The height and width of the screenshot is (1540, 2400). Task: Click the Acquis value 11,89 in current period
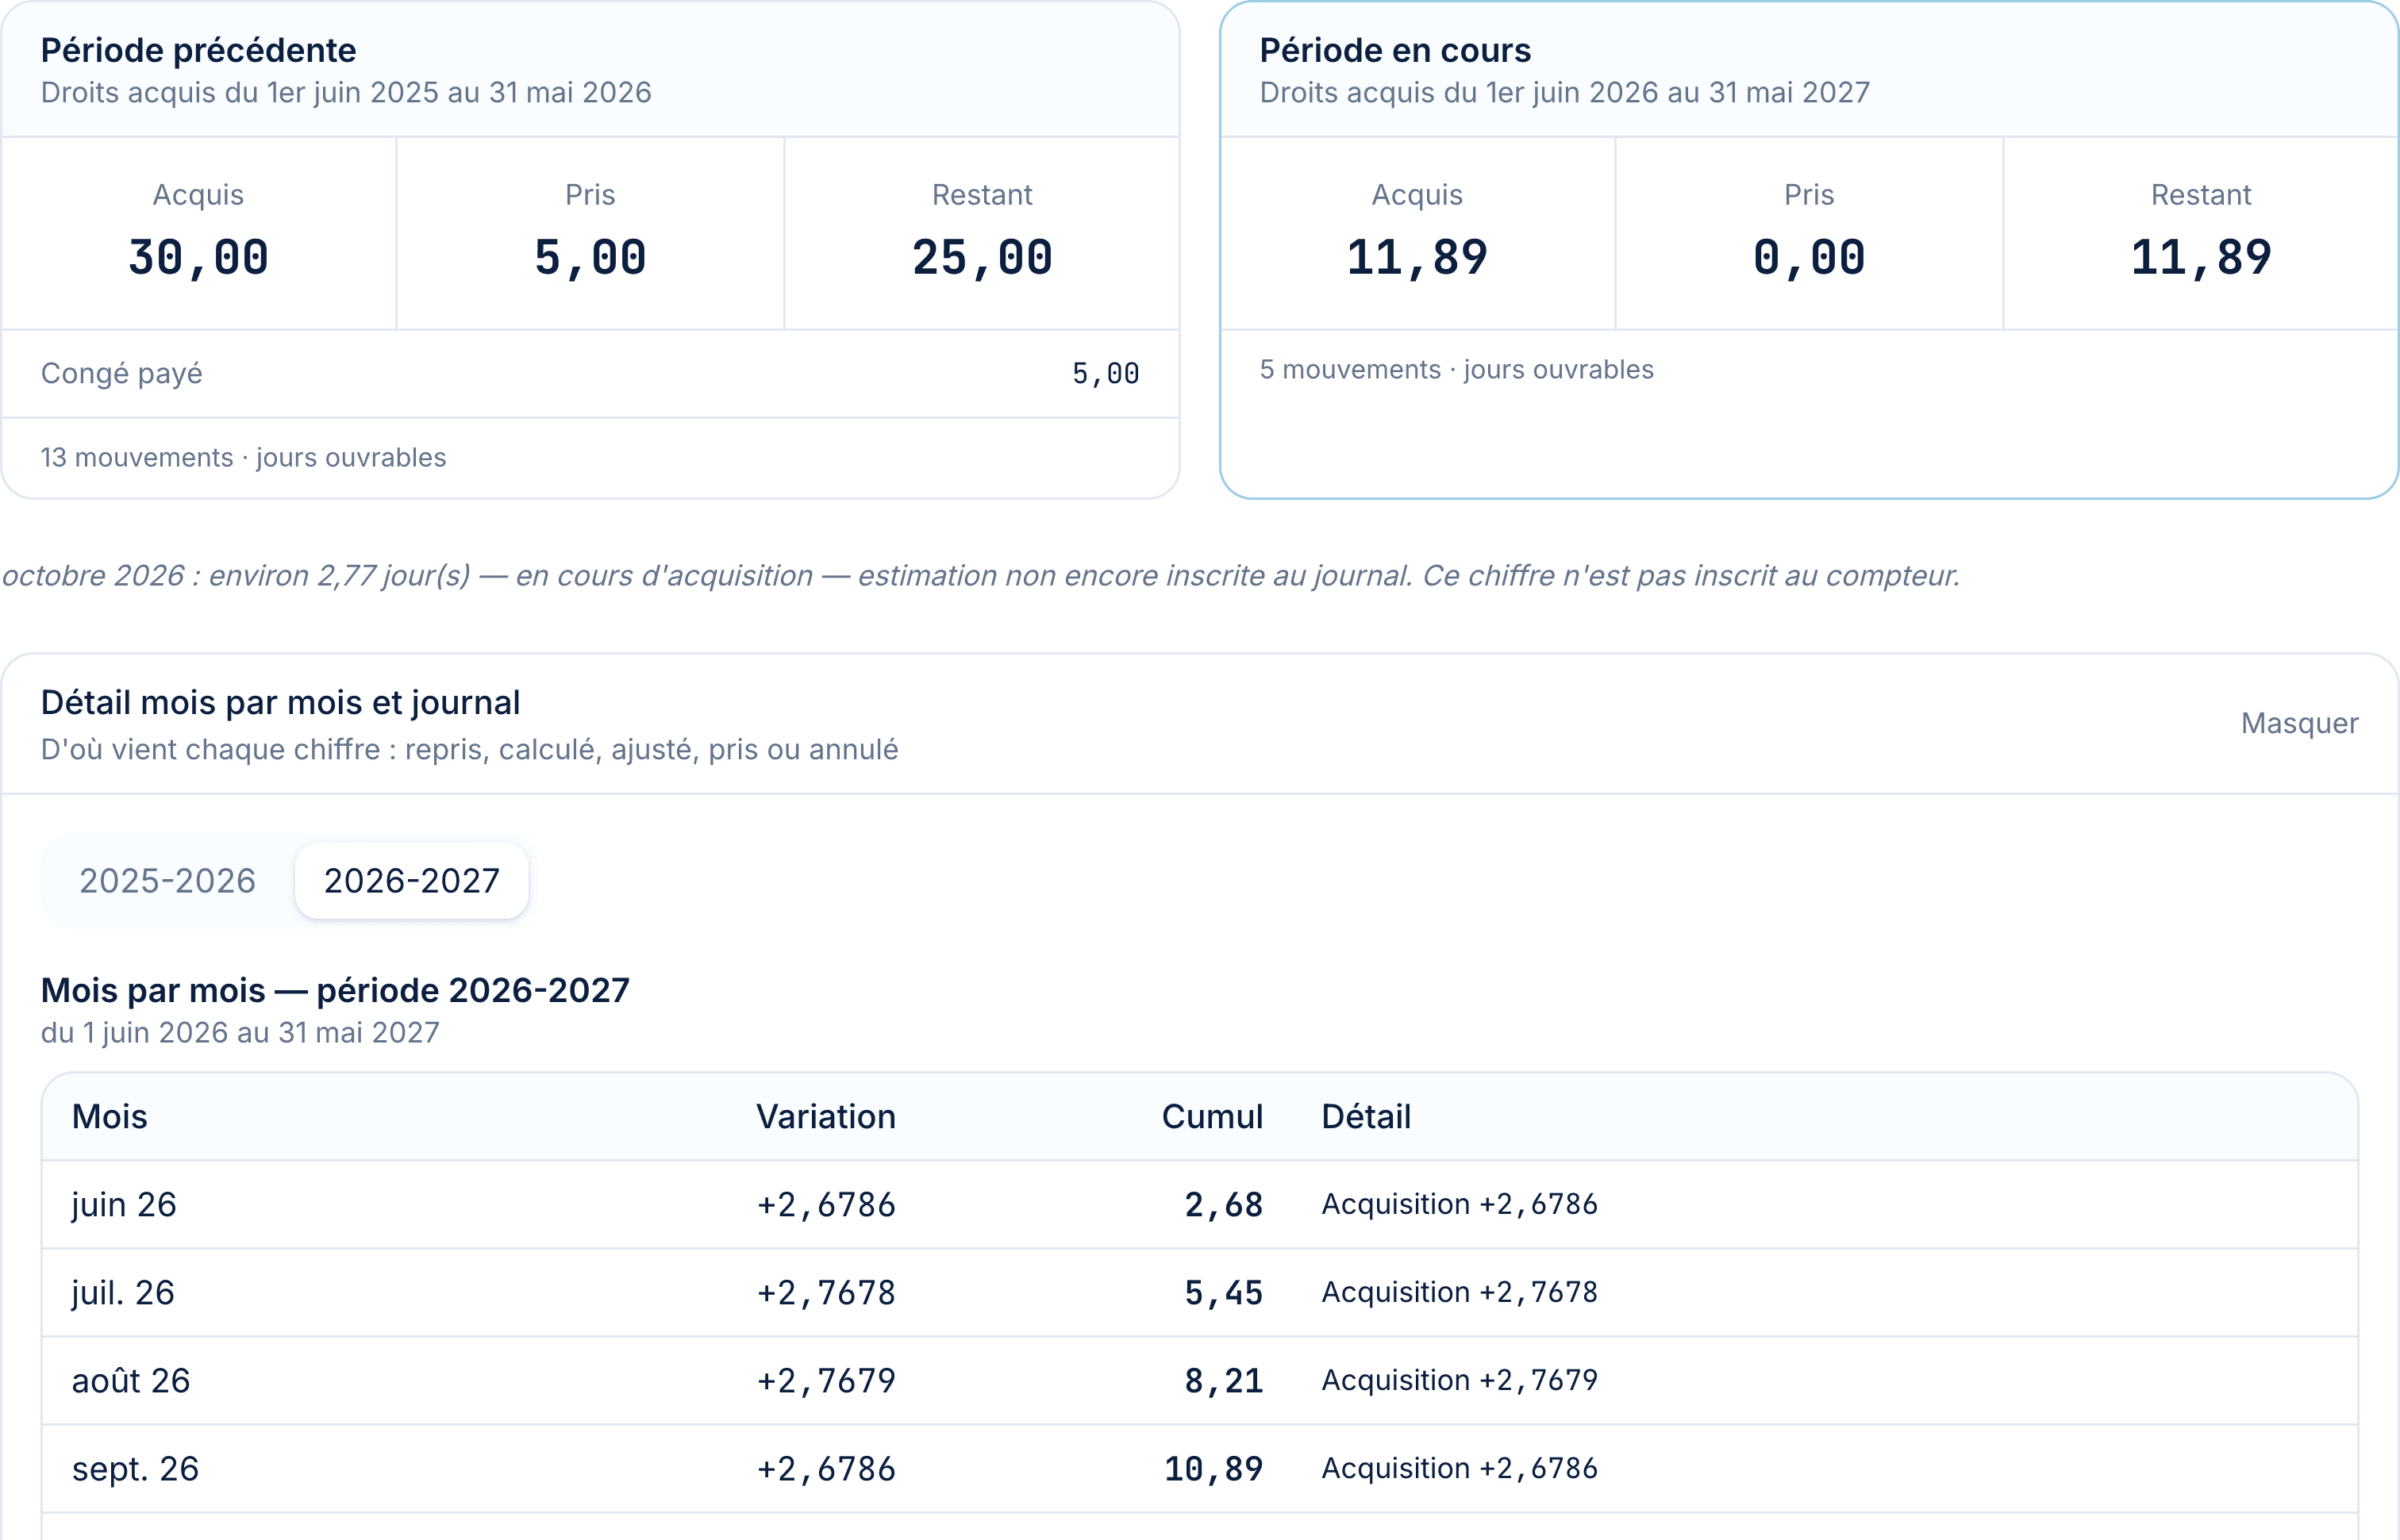pos(1417,258)
